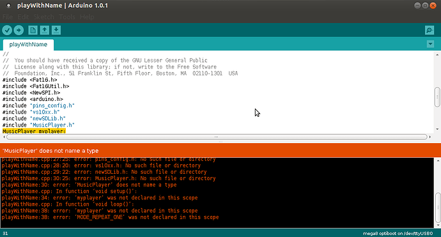441x237 pixels.
Task: Click the editor vertical scrollbar thumb
Action: pos(437,97)
